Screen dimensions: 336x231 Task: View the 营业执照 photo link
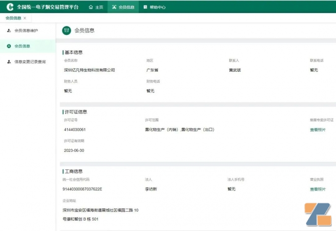click(318, 189)
